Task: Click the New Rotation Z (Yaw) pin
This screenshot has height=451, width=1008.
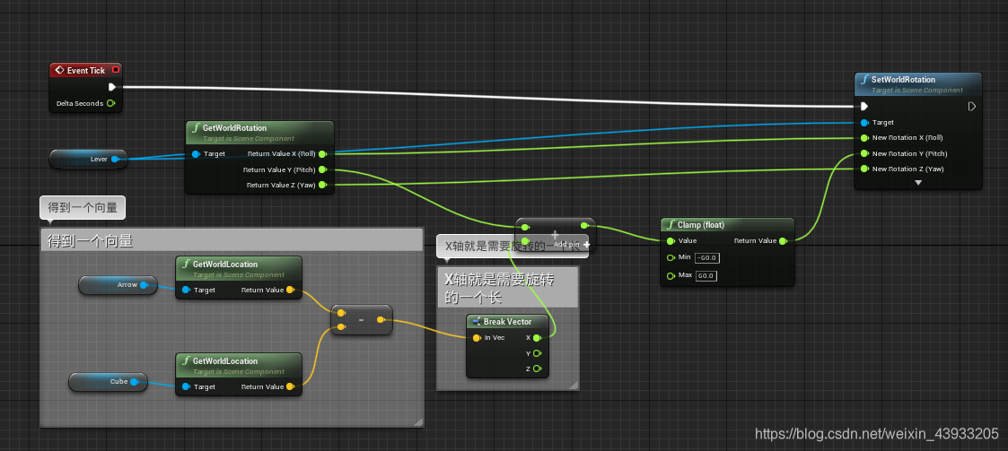Action: pos(864,169)
